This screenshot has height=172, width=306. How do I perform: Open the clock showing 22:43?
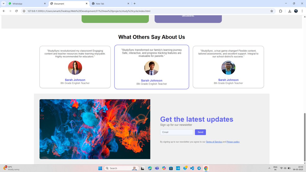pos(298,168)
